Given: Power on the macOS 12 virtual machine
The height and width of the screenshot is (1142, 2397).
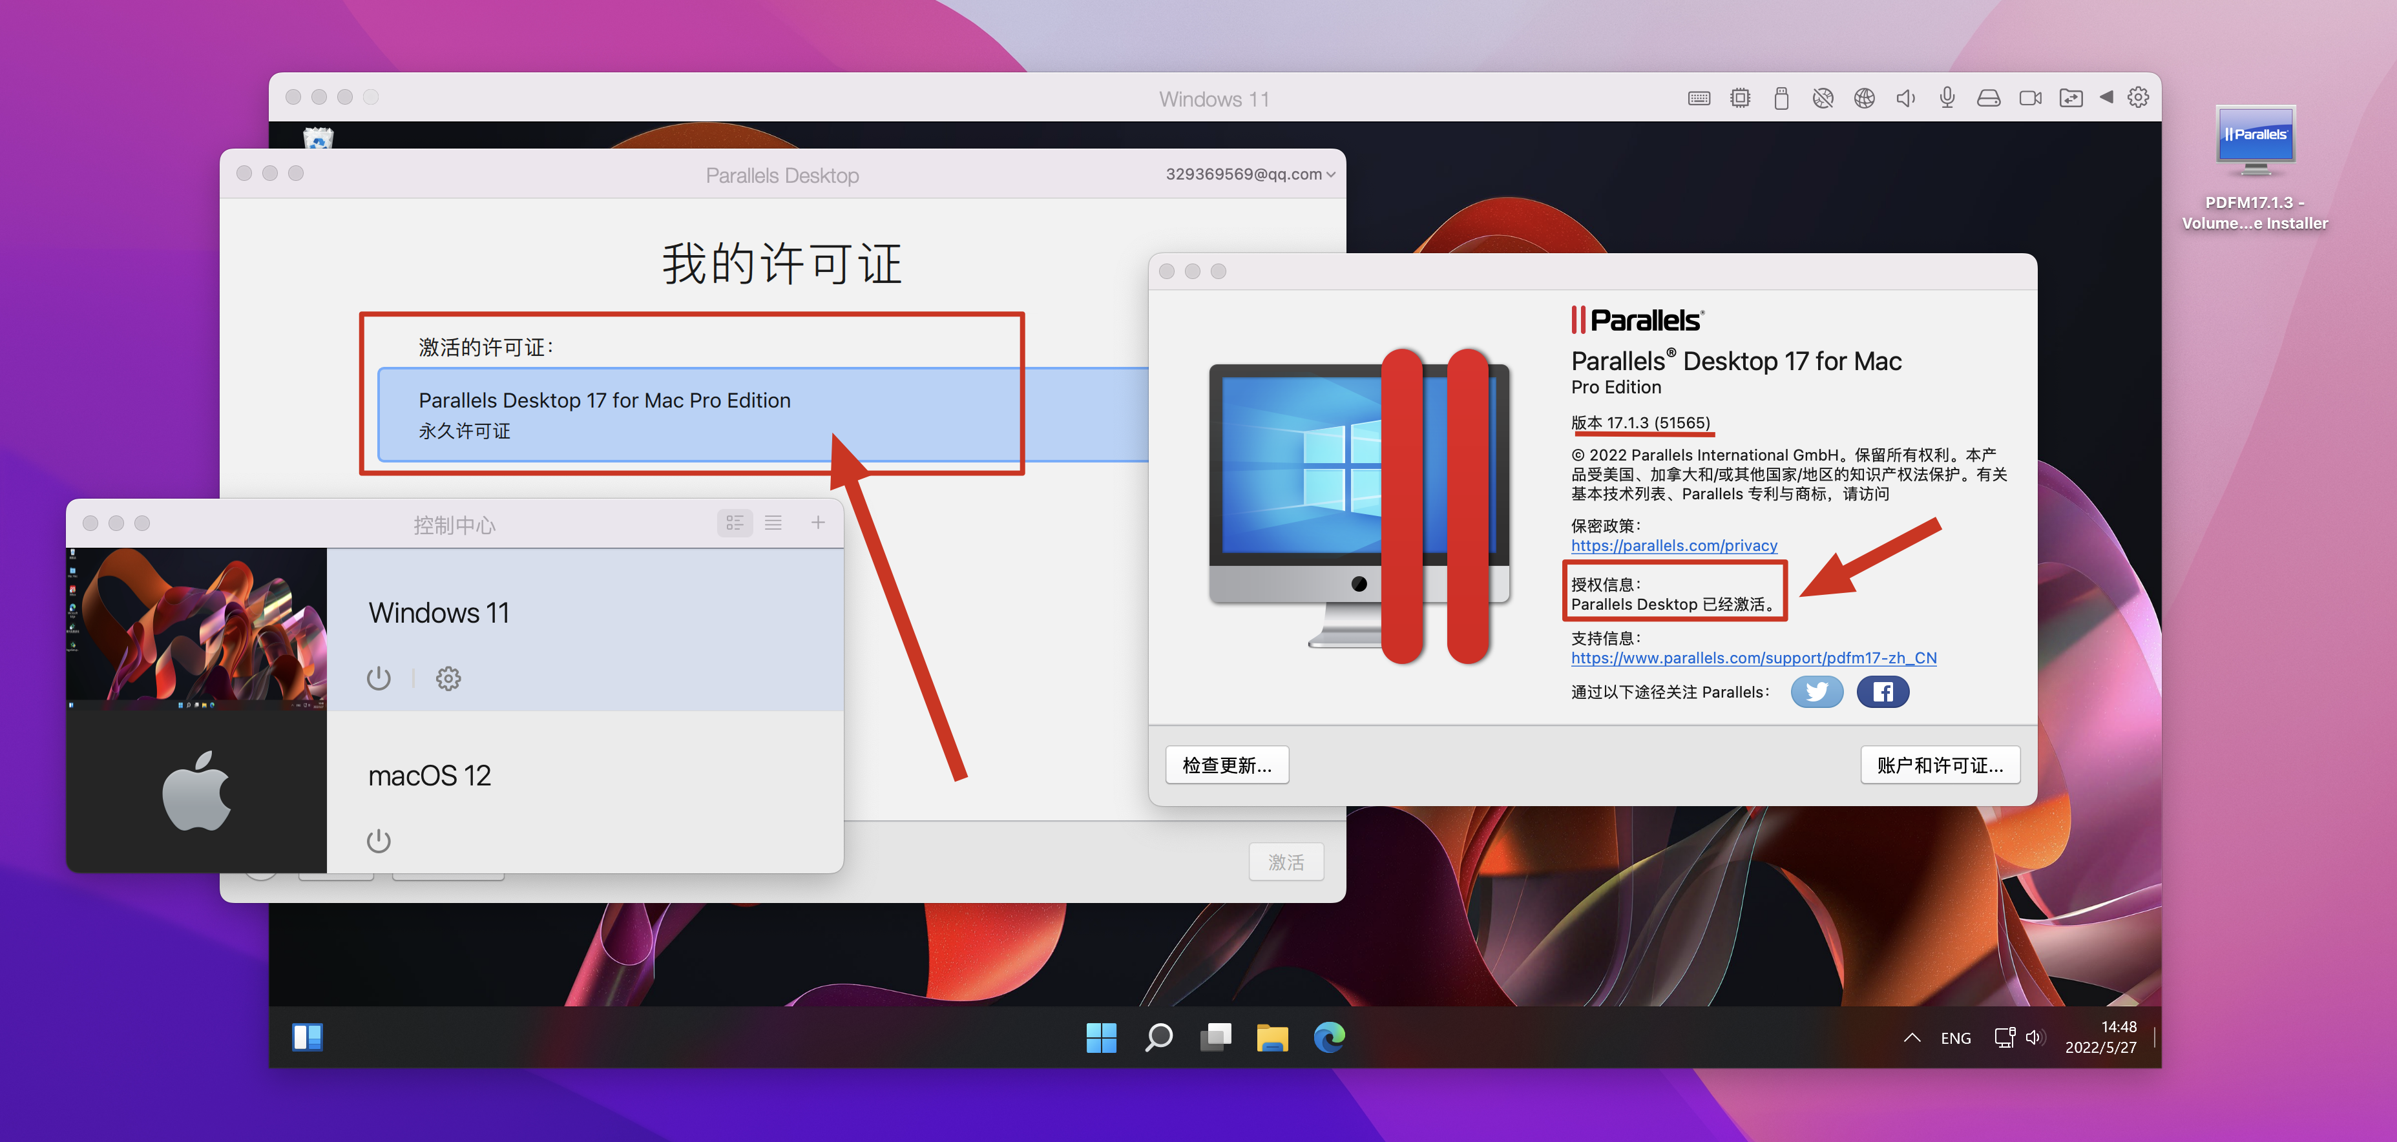Looking at the screenshot, I should tap(378, 841).
